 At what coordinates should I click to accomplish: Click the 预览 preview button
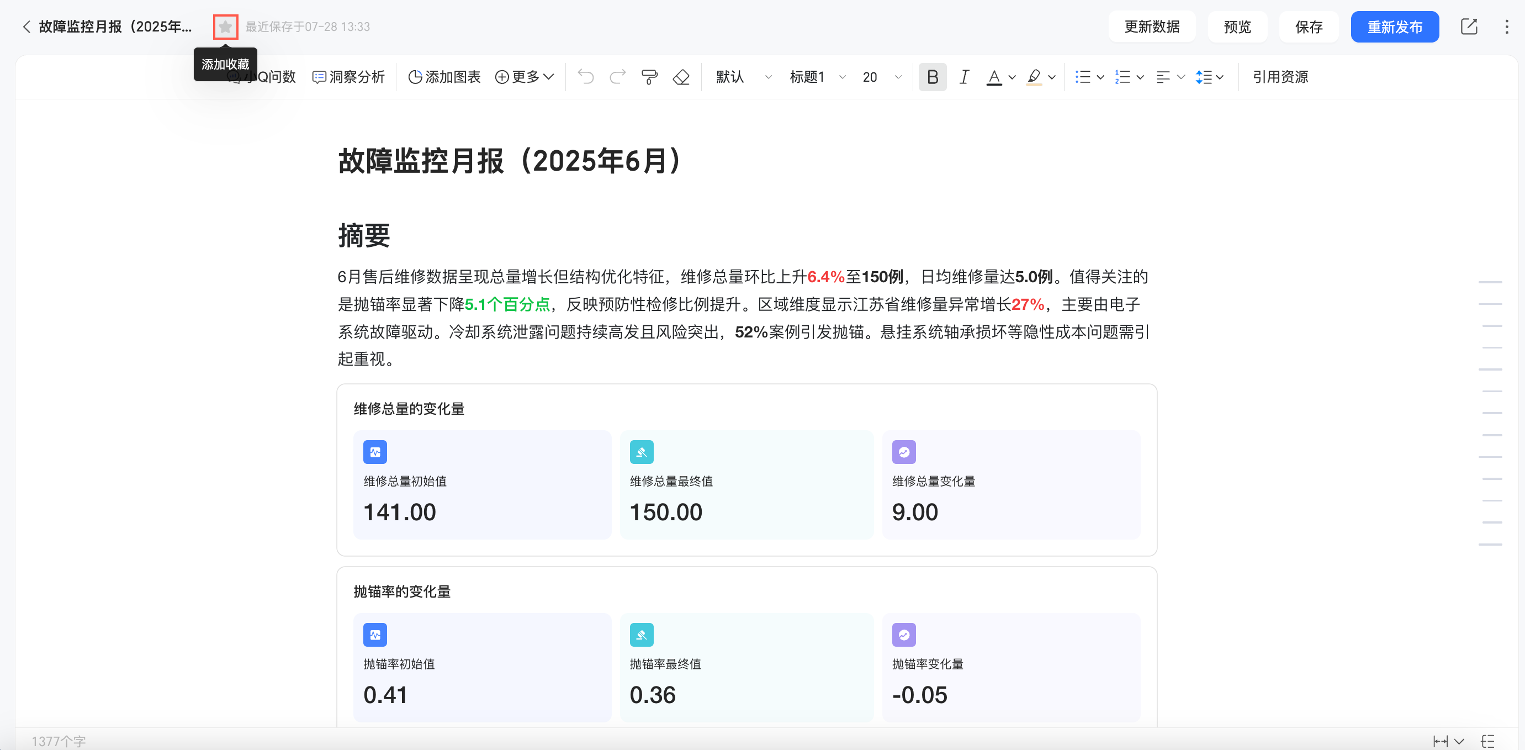point(1237,27)
